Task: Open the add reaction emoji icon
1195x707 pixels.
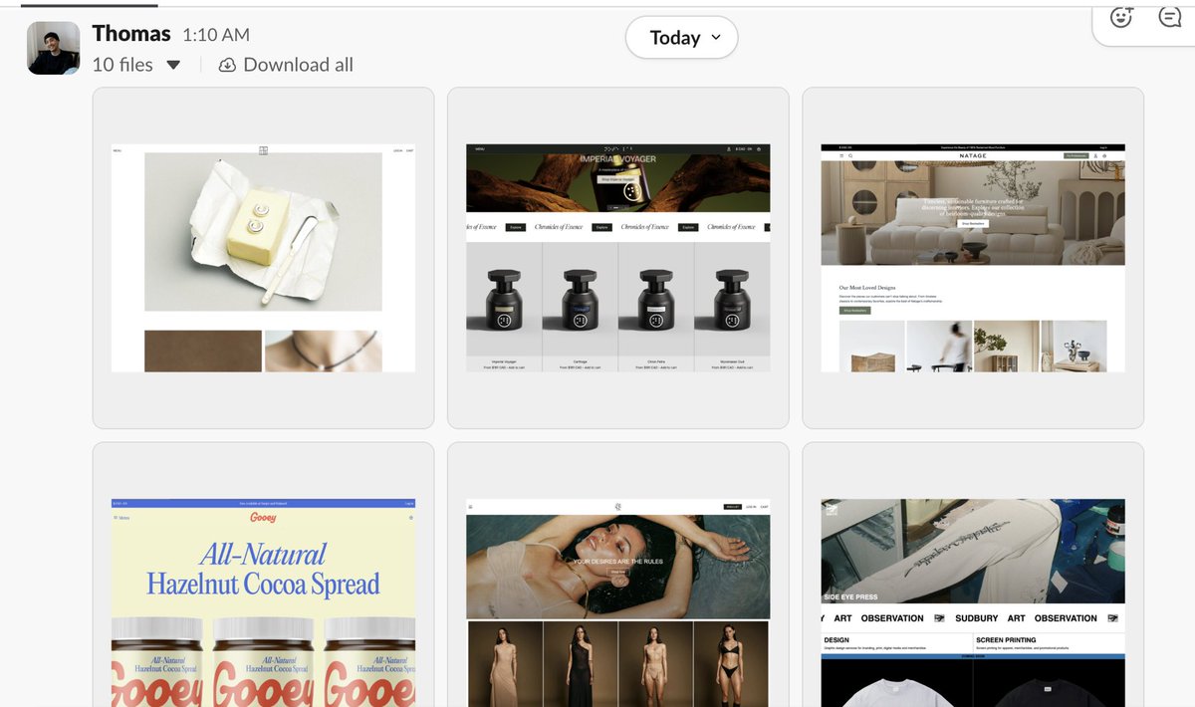Action: tap(1122, 17)
